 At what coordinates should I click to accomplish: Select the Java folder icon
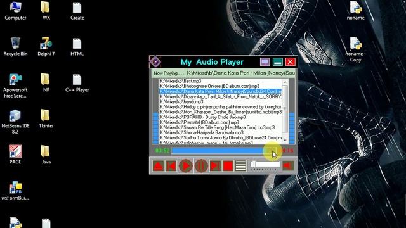pyautogui.click(x=46, y=155)
